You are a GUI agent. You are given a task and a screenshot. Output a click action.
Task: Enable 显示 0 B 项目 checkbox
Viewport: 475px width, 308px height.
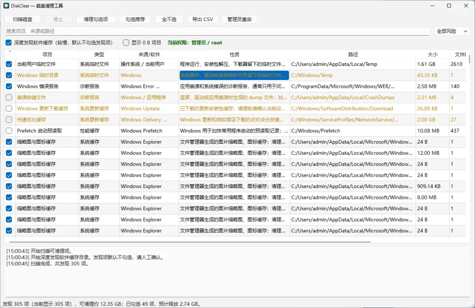[126, 43]
